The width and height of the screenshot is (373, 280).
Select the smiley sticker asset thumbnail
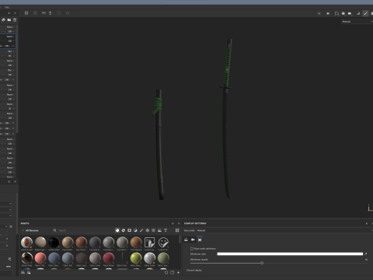click(x=163, y=243)
